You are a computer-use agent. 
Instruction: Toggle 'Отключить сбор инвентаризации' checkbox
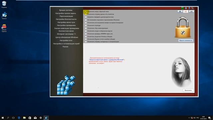coord(86,28)
